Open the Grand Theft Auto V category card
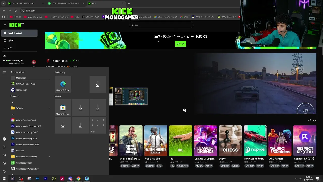This screenshot has height=182, width=323. point(131,141)
